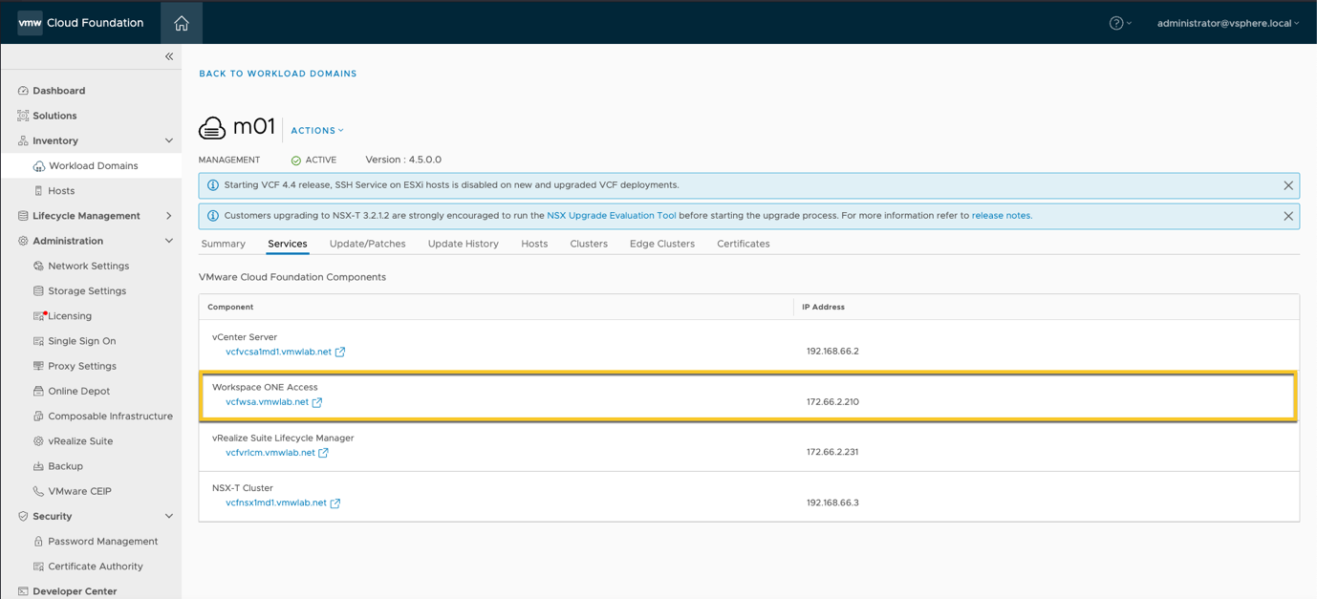Click the Storage Settings icon

[38, 291]
